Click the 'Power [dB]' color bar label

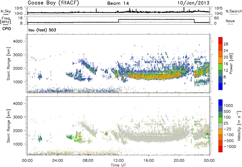pyautogui.click(x=231, y=64)
